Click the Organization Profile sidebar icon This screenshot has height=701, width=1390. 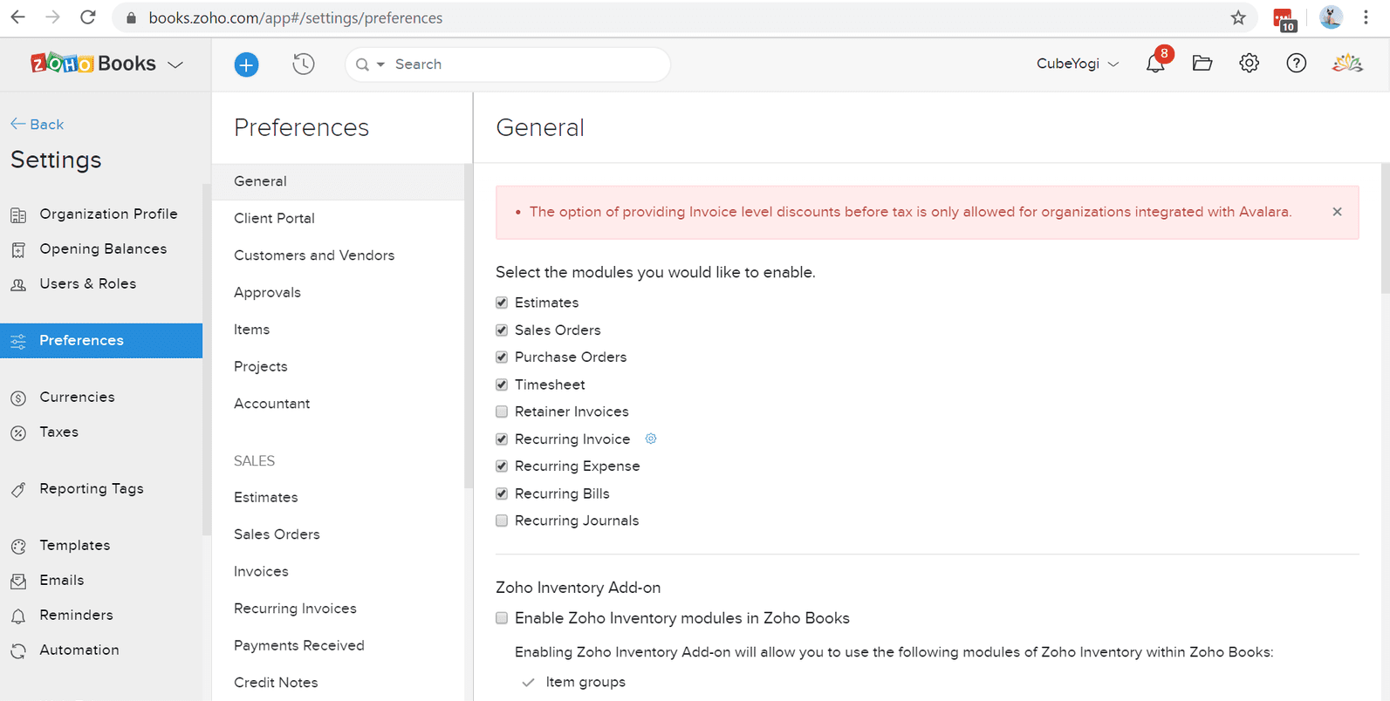point(18,214)
